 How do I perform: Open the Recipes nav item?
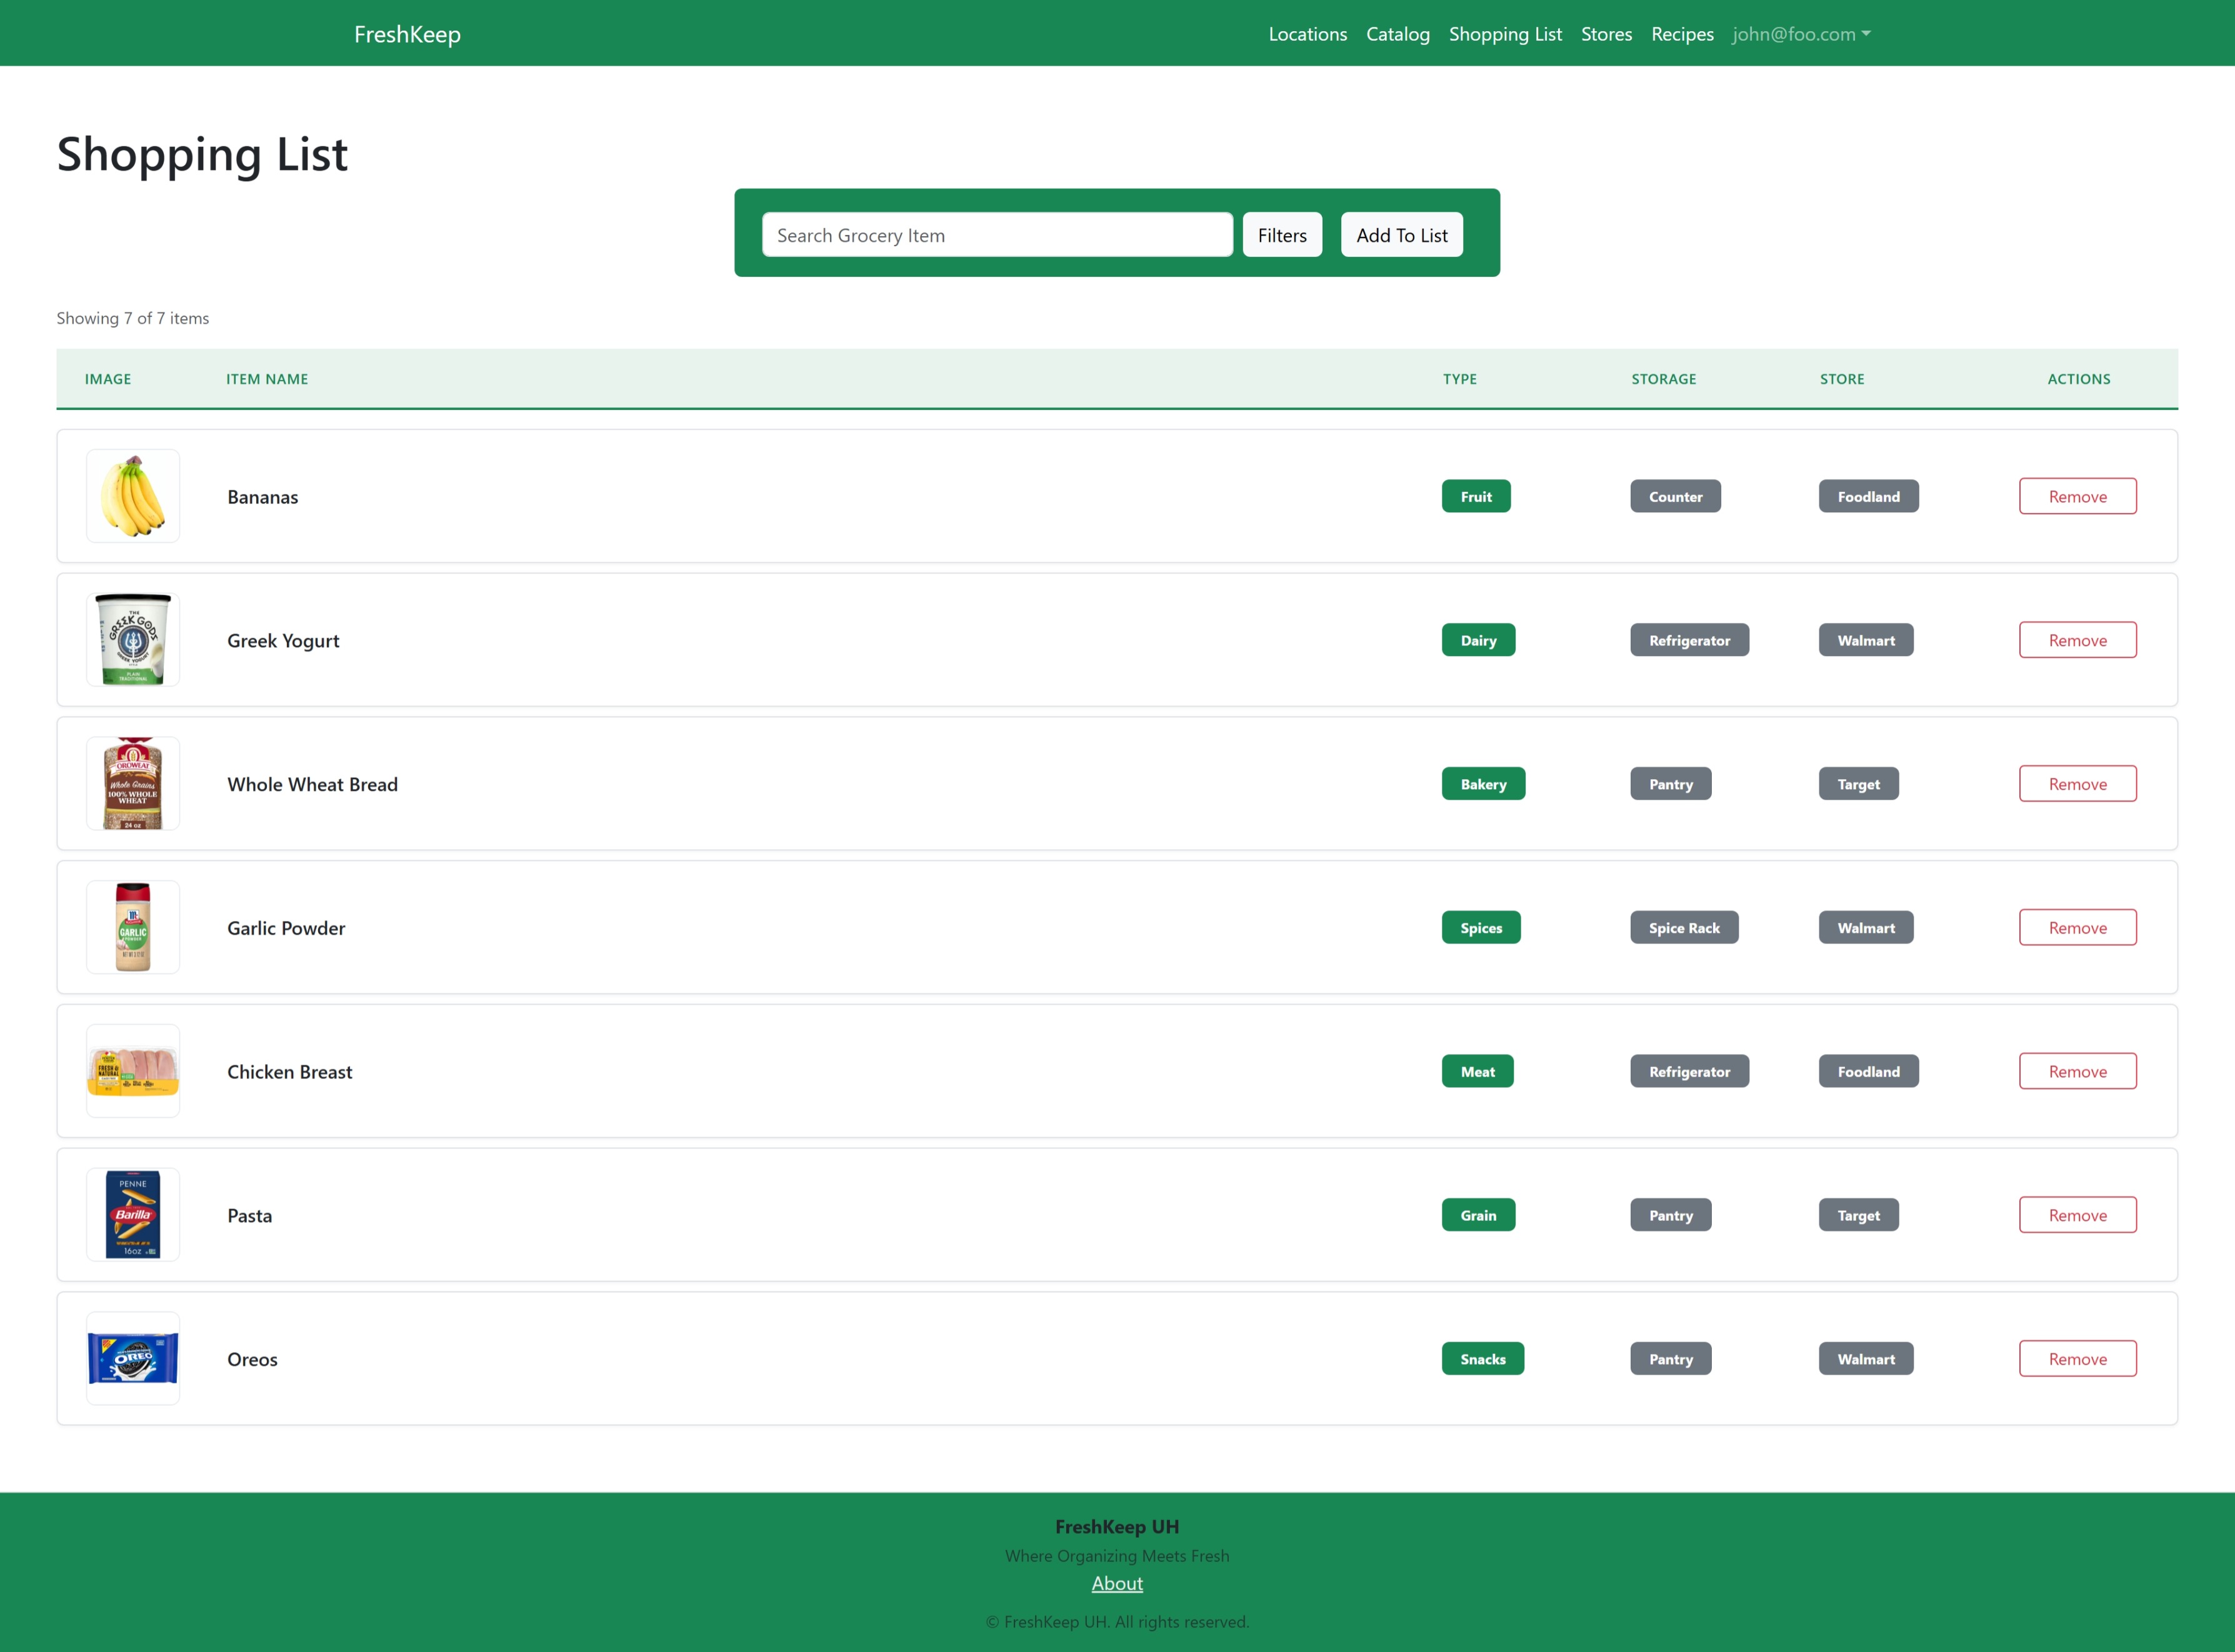pyautogui.click(x=1682, y=34)
